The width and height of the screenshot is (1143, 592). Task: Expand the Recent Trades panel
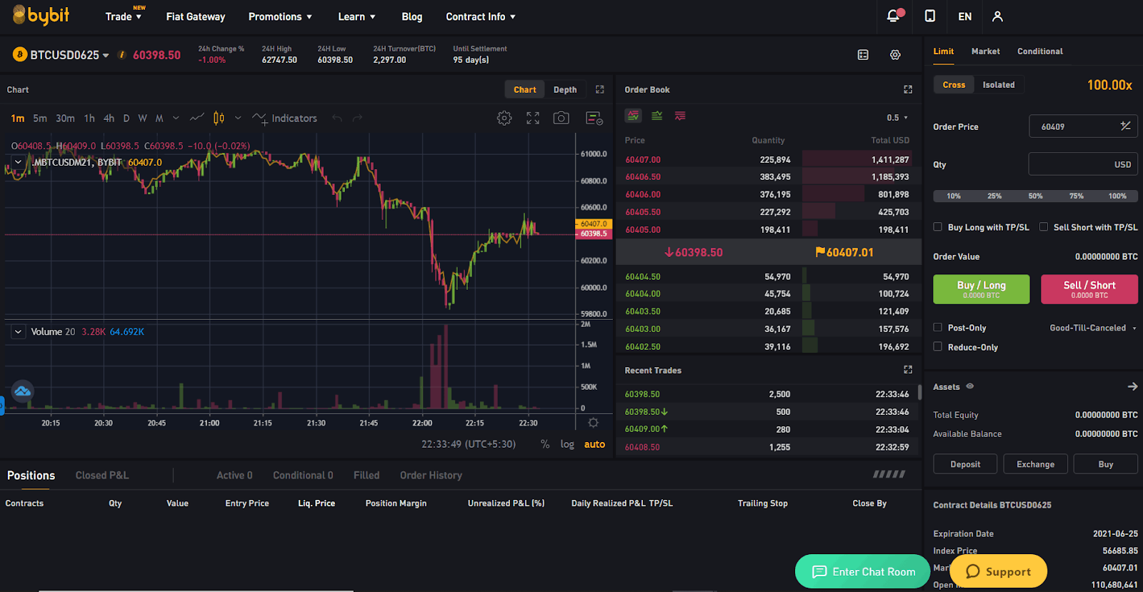(908, 370)
